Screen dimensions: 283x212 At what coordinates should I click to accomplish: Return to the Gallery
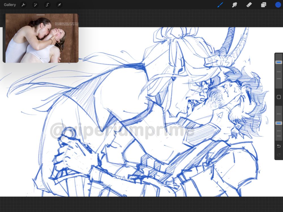(x=10, y=5)
